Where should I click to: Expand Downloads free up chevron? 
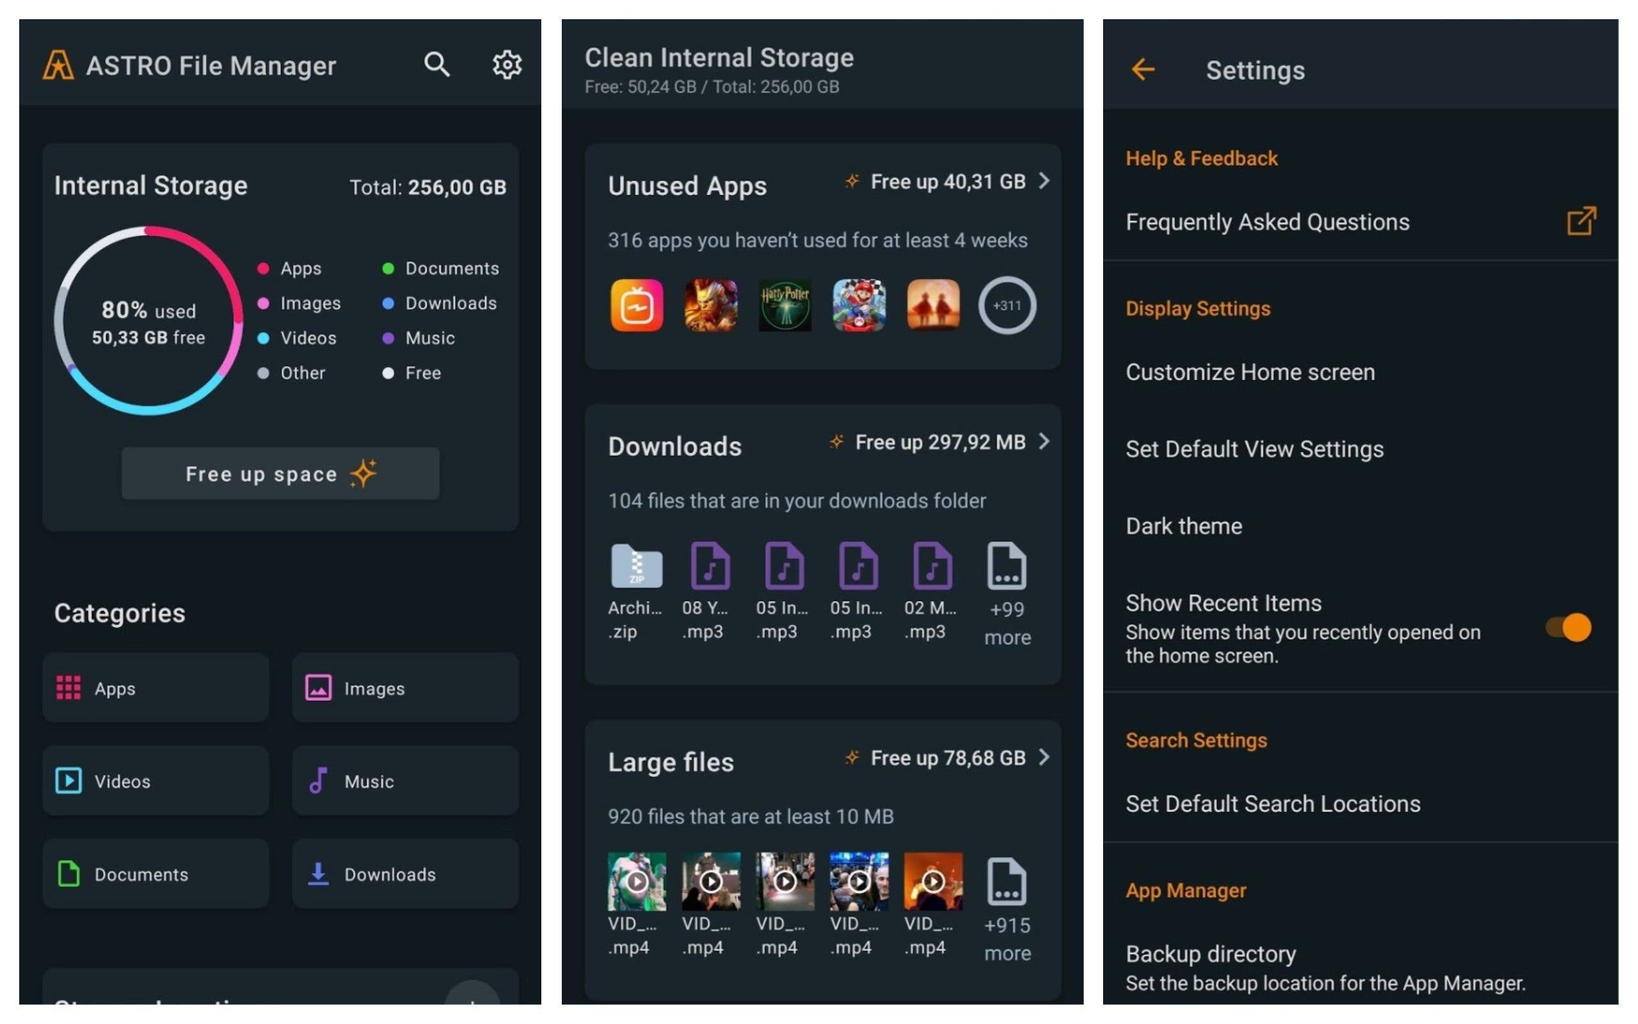pyautogui.click(x=1044, y=442)
